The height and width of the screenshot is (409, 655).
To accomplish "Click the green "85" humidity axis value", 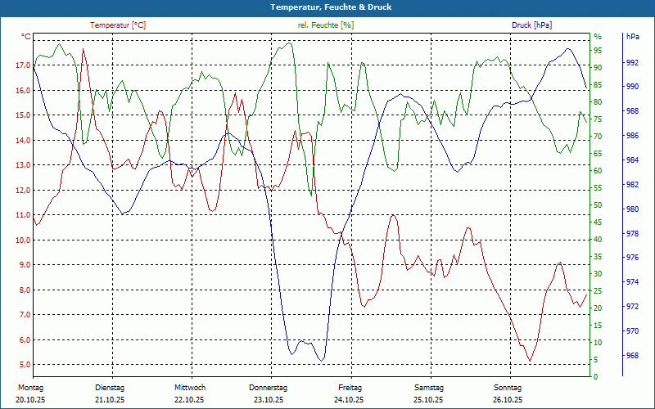I will (x=598, y=85).
